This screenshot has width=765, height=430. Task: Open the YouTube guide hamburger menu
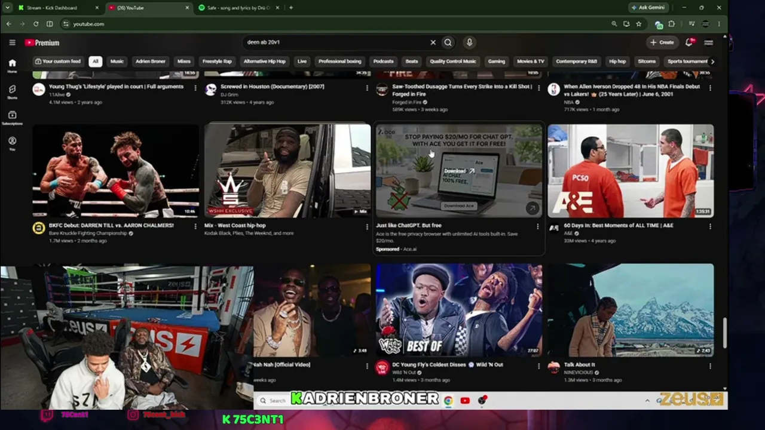tap(12, 42)
